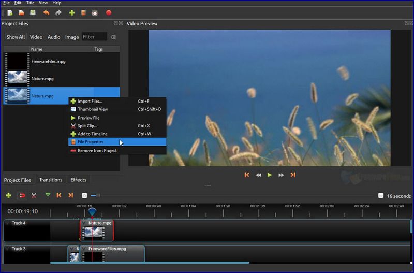Click the Open Project folder icon
The width and height of the screenshot is (414, 273).
21,12
